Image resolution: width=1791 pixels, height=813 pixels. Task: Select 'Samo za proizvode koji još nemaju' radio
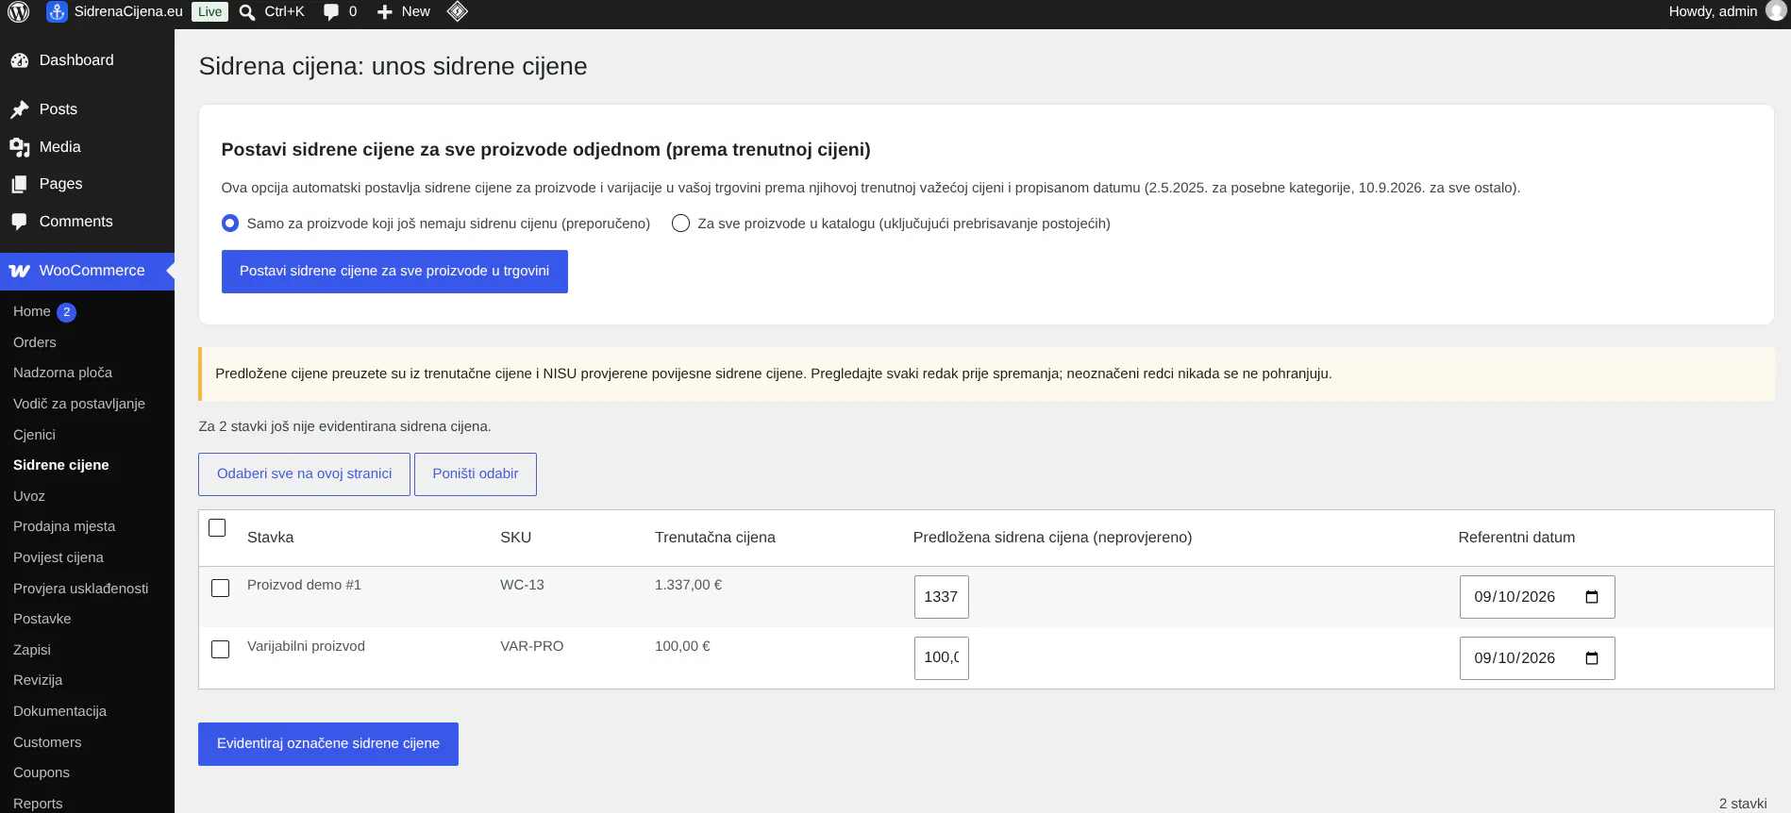tap(230, 224)
